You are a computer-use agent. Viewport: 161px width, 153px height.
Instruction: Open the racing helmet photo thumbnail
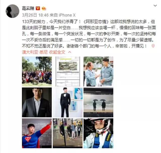pyautogui.click(x=98, y=133)
